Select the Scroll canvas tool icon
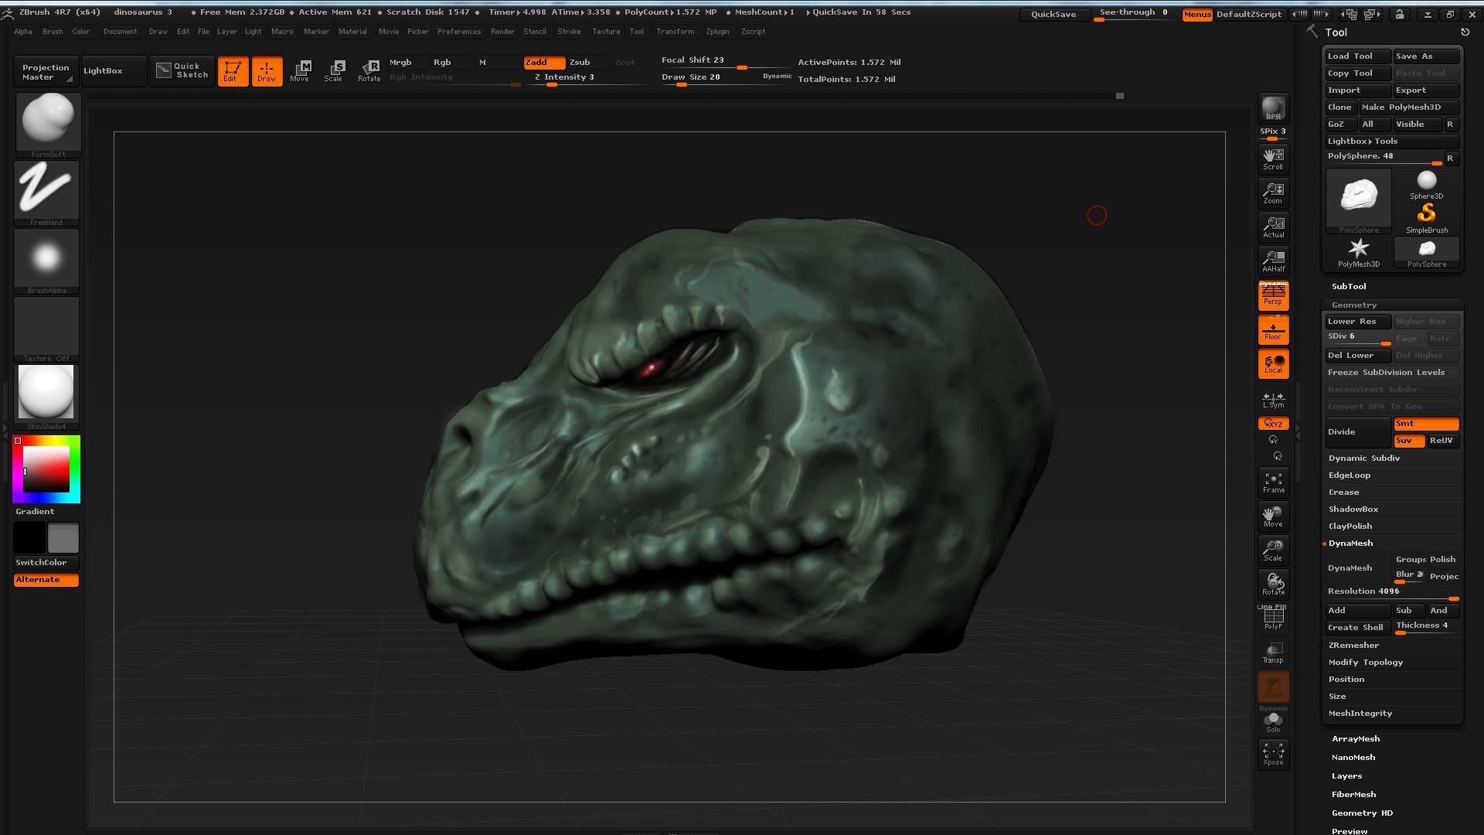Screen dimensions: 1484x835 click(x=1273, y=158)
